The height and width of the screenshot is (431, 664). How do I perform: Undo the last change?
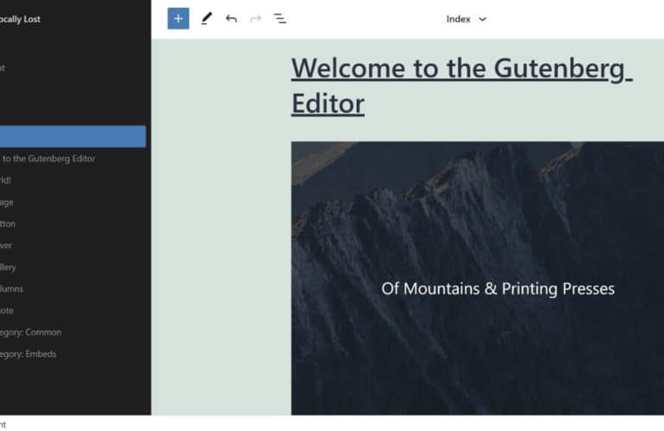click(x=231, y=18)
